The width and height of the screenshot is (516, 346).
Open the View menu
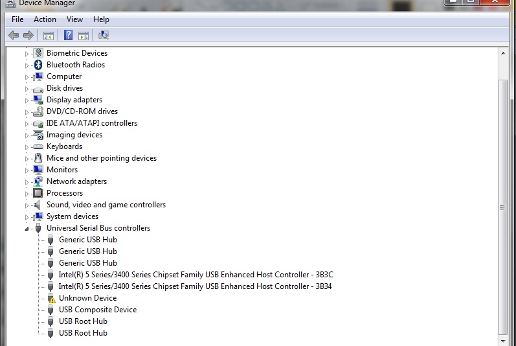coord(74,19)
